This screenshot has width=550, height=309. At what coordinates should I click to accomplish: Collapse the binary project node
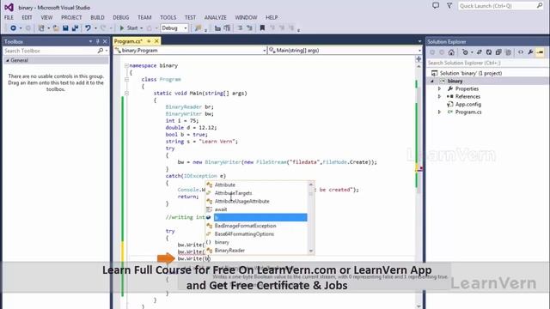[x=432, y=81]
